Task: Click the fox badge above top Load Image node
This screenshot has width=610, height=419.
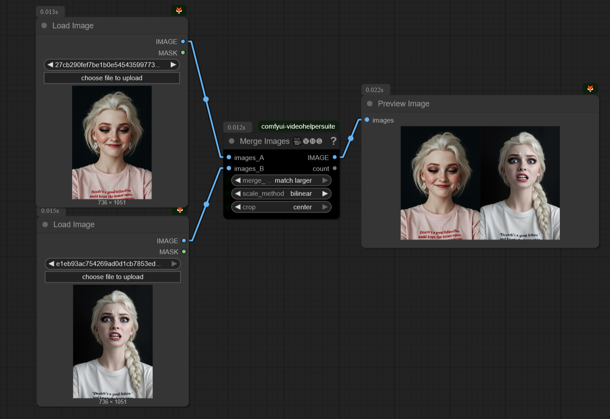Action: coord(179,10)
